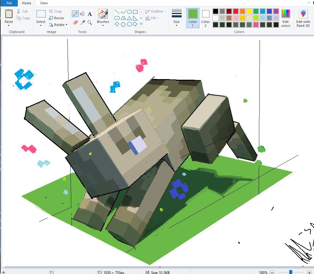Pick the red color swatch
This screenshot has width=314, height=274.
[x=236, y=11]
